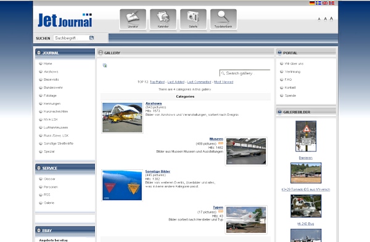This screenshot has width=370, height=242.
Task: Open Spezial menu item
Action: click(49, 151)
